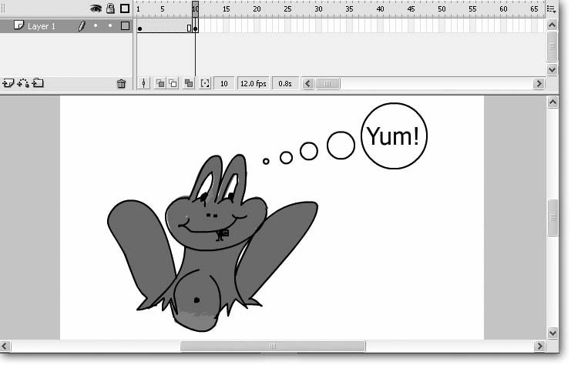Image resolution: width=571 pixels, height=365 pixels.
Task: Toggle visibility for all layers via eye icon
Action: point(97,8)
